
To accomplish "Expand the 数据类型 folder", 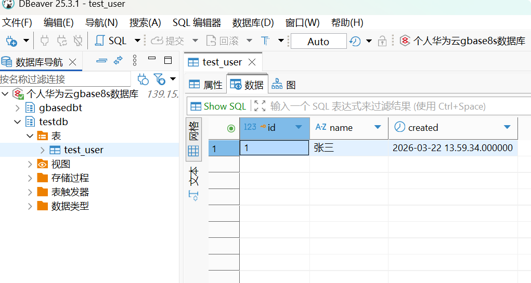I will pos(30,206).
